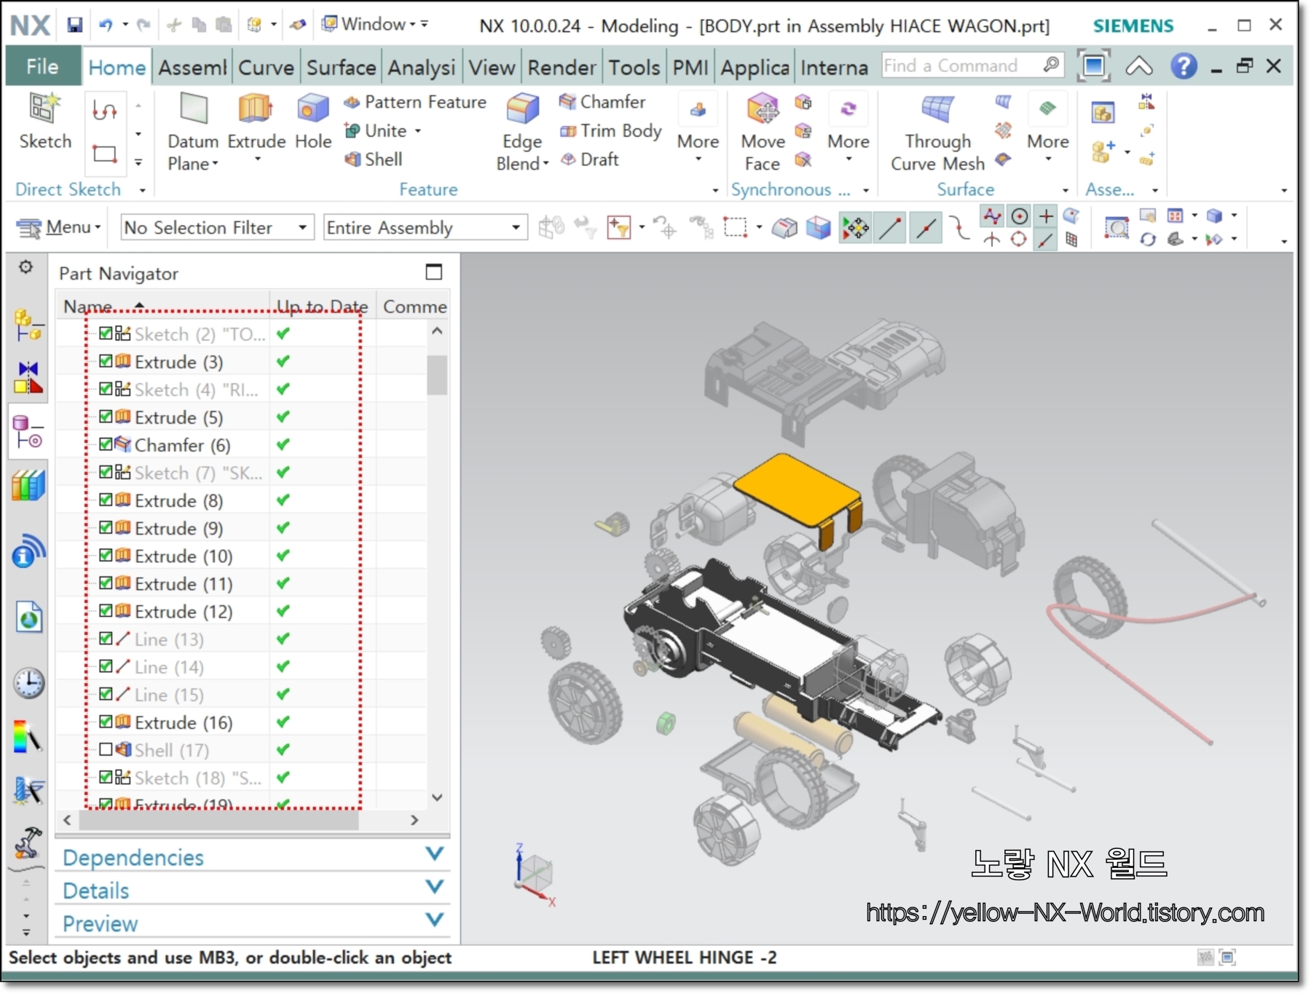
Task: Open the File tab
Action: point(42,66)
